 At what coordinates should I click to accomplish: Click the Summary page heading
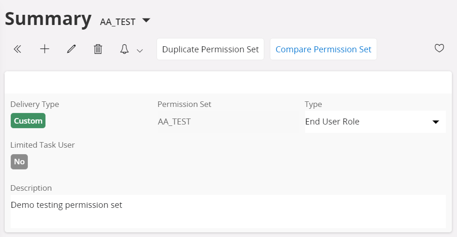point(48,19)
